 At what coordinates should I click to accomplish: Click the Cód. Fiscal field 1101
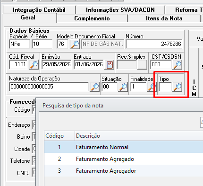(19, 64)
